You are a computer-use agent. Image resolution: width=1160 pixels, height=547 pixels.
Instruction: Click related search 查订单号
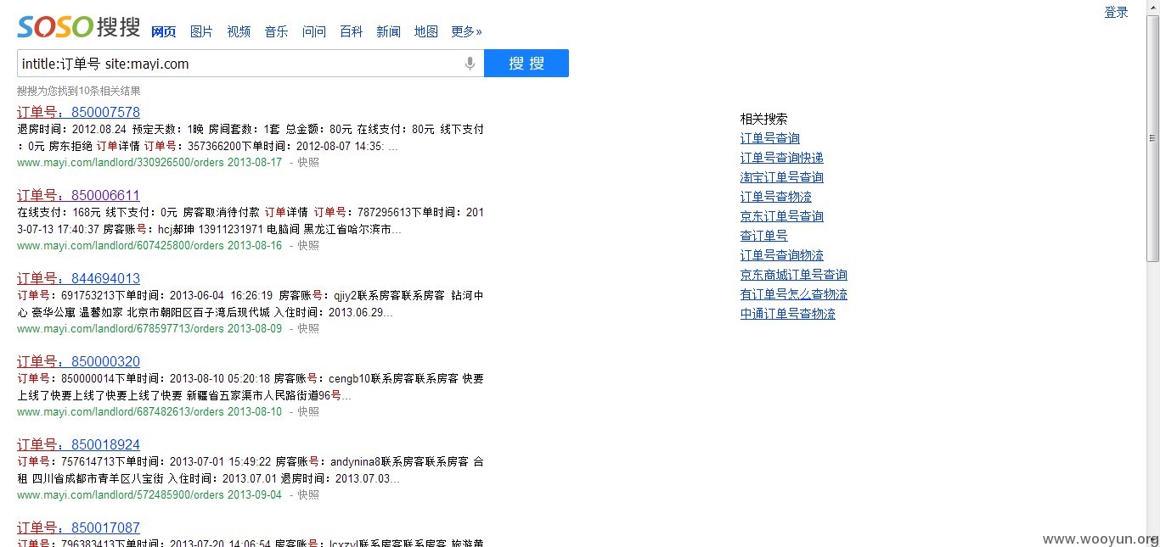tap(764, 236)
